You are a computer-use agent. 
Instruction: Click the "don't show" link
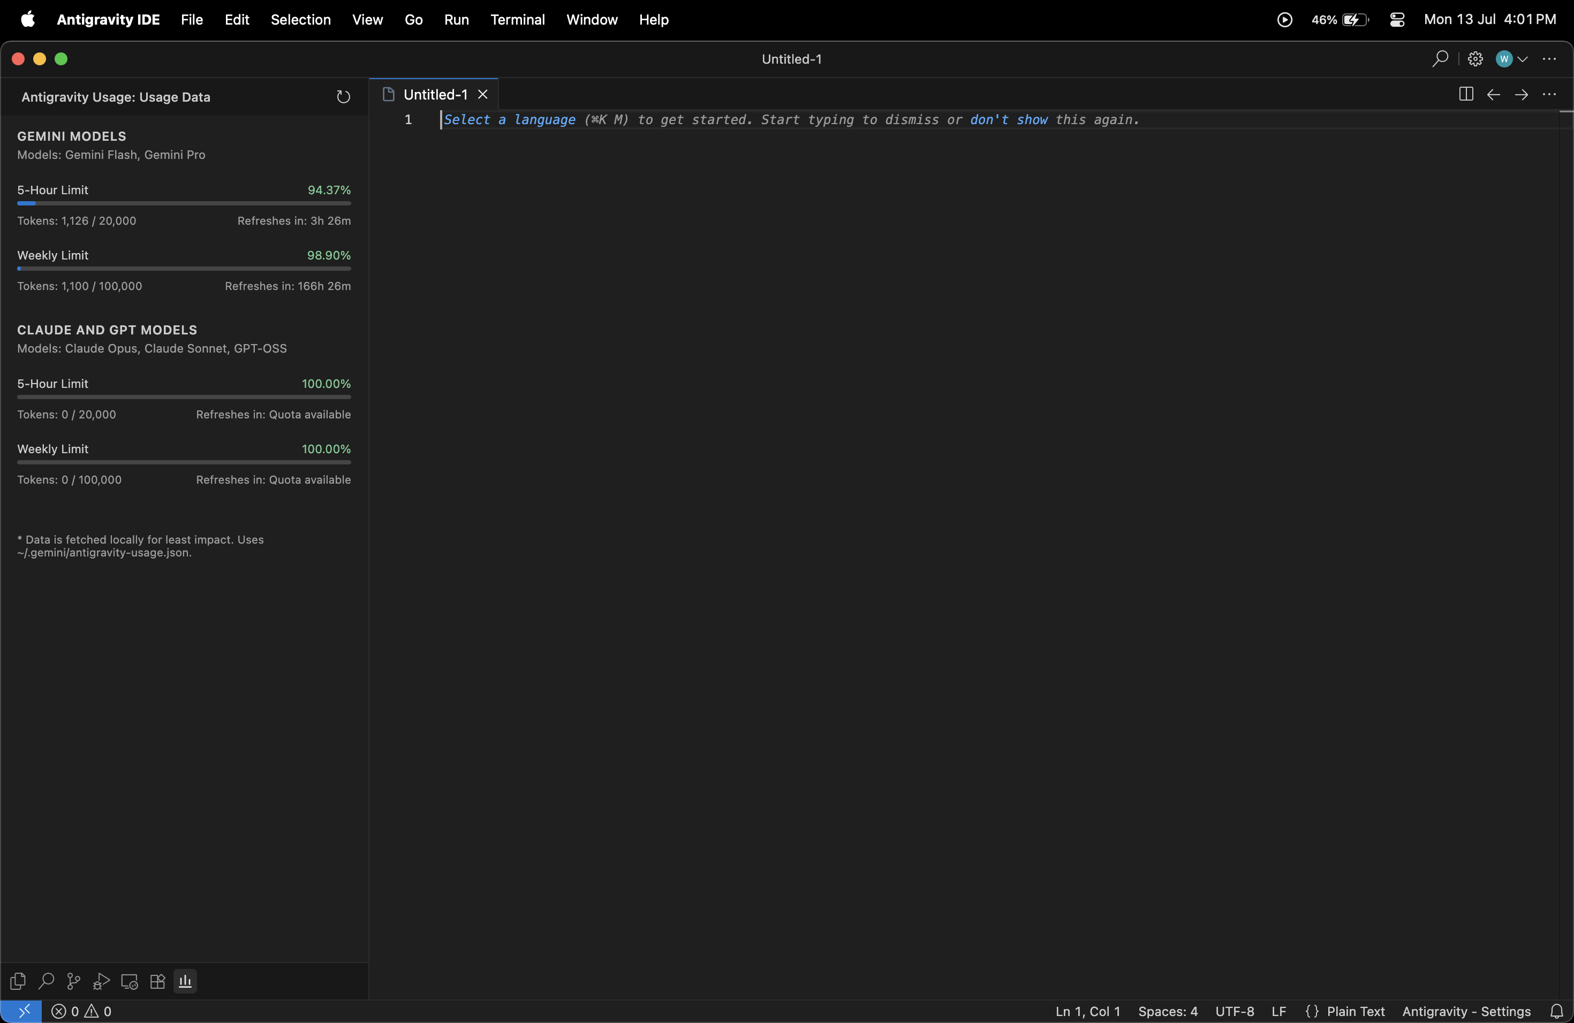click(x=1009, y=120)
